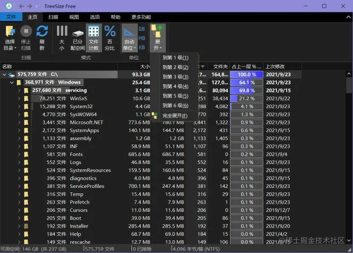Image resolution: width=353 pixels, height=253 pixels.
Task: Choose 到第 5 级 in expand menu
Action: tap(175, 96)
